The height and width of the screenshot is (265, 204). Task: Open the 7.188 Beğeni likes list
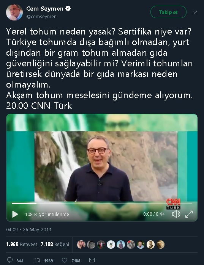[55, 245]
